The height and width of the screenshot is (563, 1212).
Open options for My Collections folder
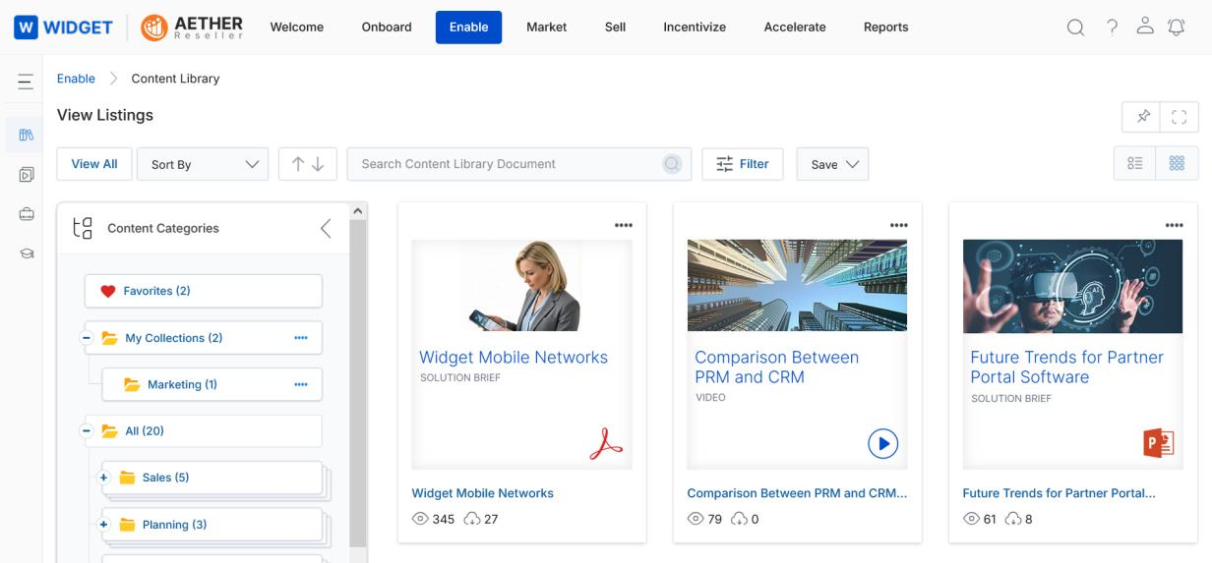[x=301, y=338]
